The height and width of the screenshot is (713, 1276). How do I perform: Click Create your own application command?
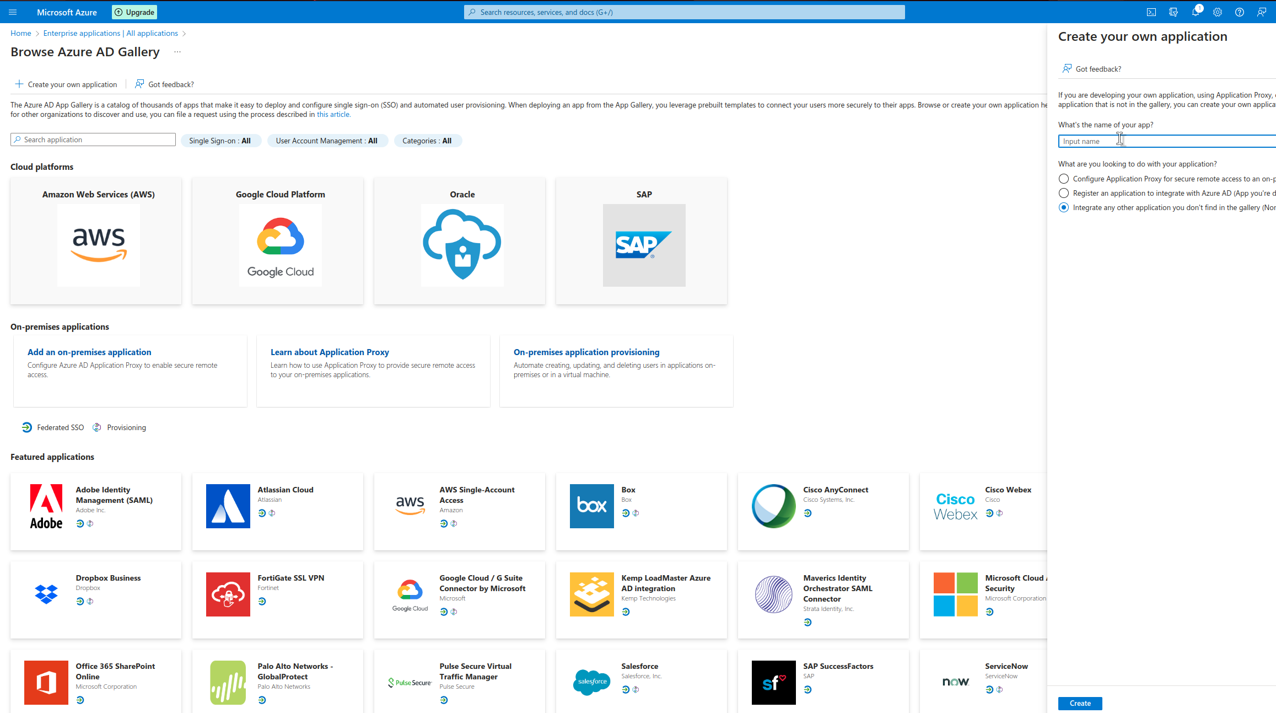pyautogui.click(x=66, y=84)
